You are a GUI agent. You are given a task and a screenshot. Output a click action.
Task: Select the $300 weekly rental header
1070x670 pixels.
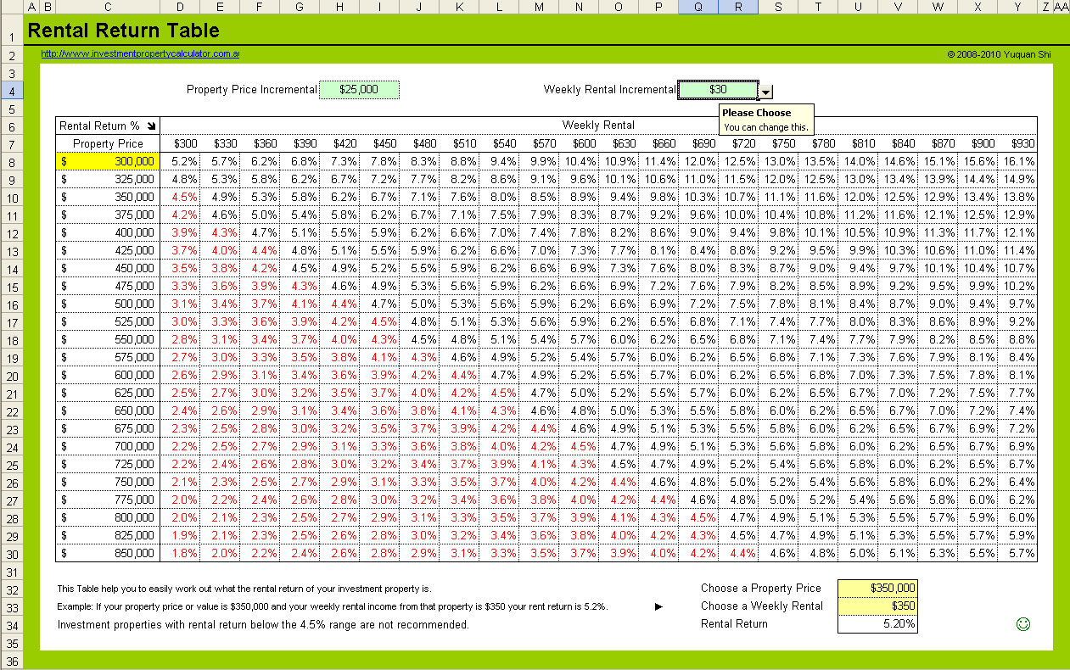tap(180, 143)
